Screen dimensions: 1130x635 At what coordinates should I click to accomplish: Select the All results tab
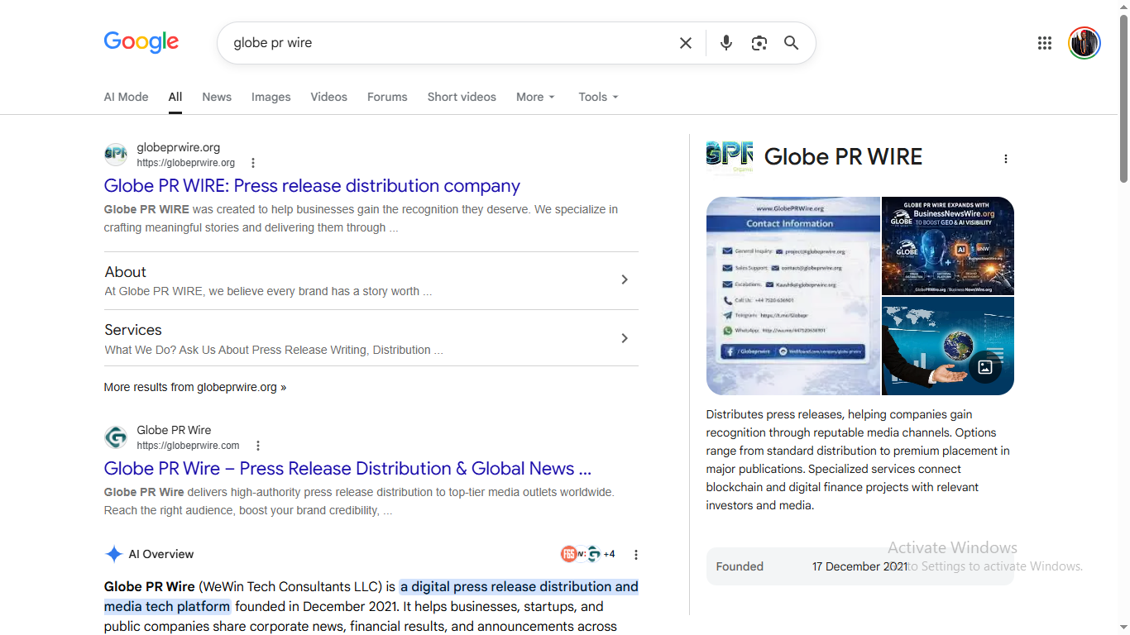click(175, 97)
